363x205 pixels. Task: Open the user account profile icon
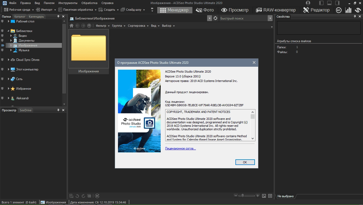[308, 3]
